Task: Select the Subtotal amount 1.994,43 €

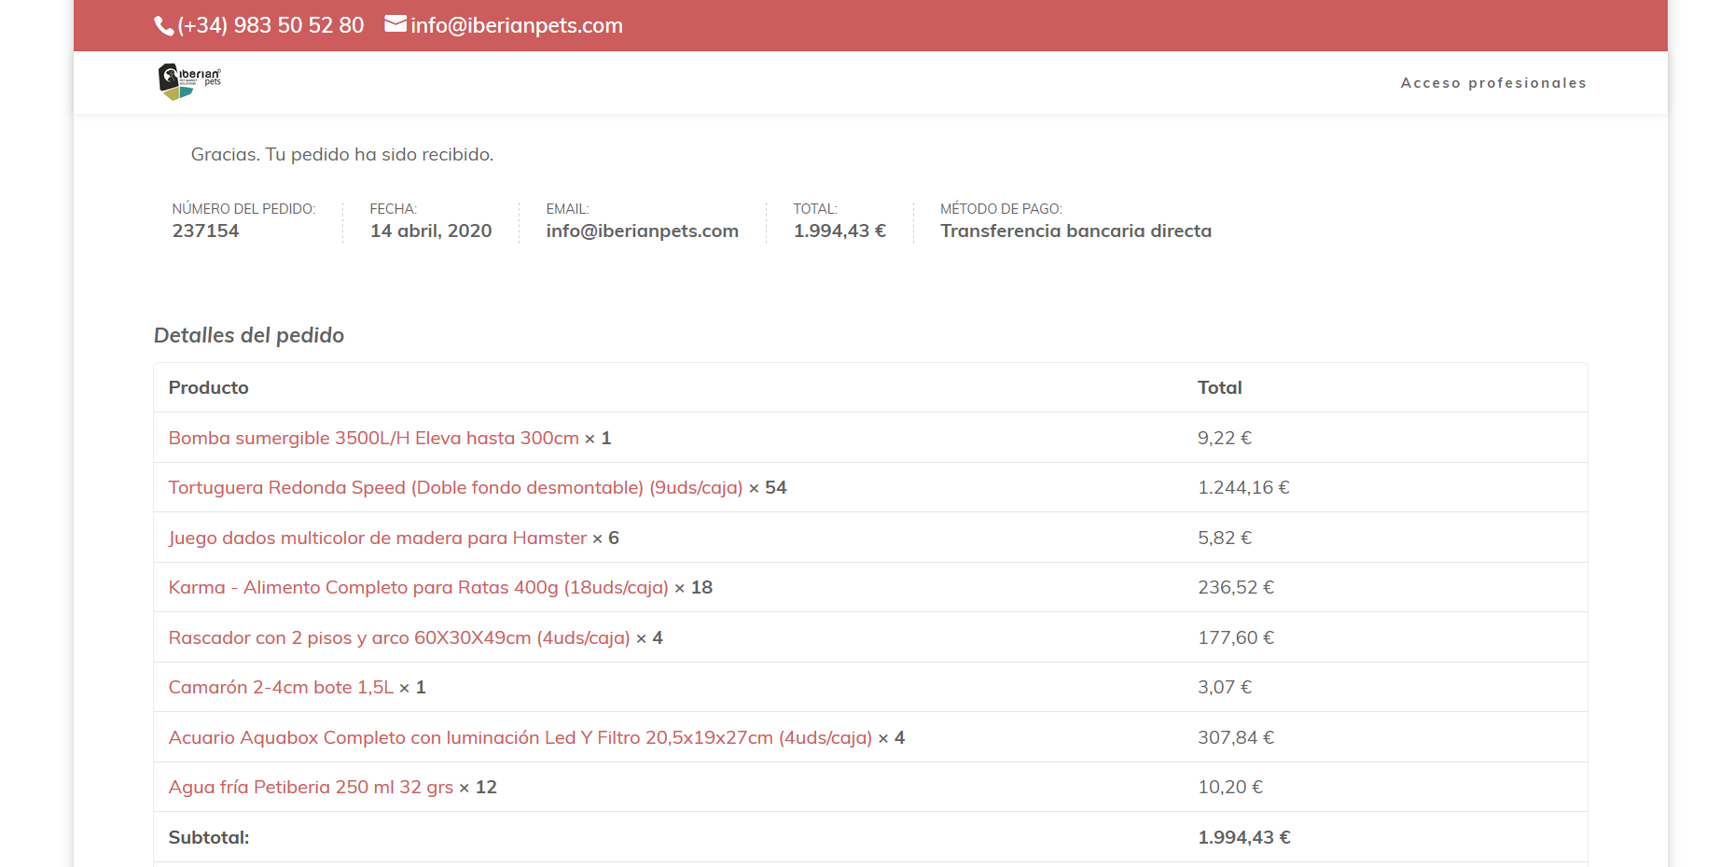Action: [1244, 837]
